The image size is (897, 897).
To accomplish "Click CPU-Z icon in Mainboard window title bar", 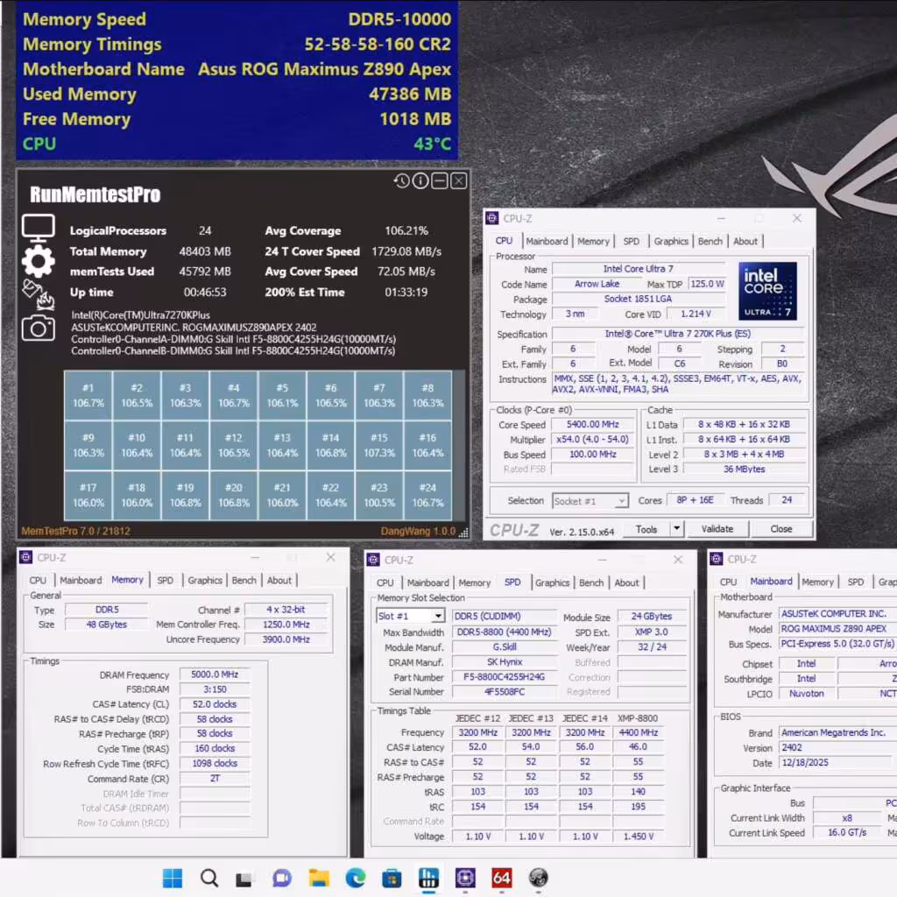I will click(717, 559).
